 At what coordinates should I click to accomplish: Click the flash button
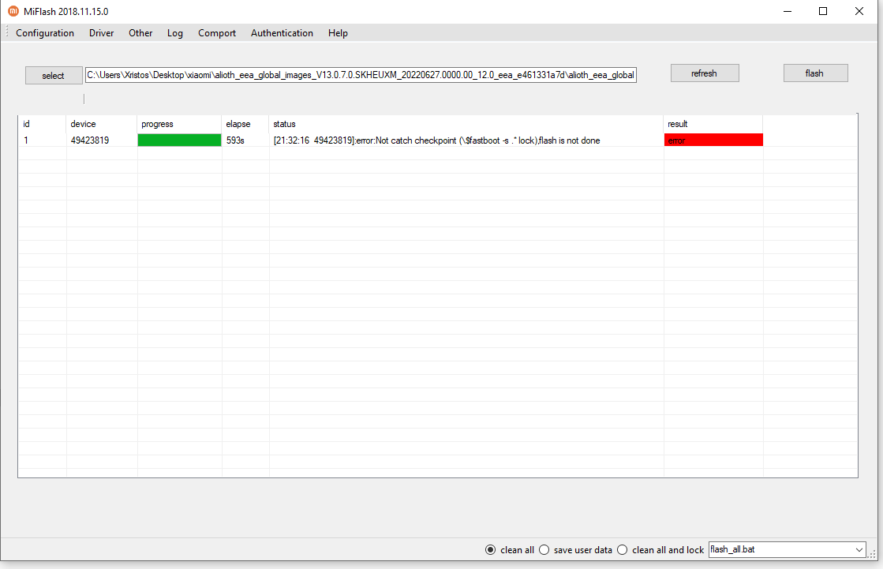click(815, 73)
